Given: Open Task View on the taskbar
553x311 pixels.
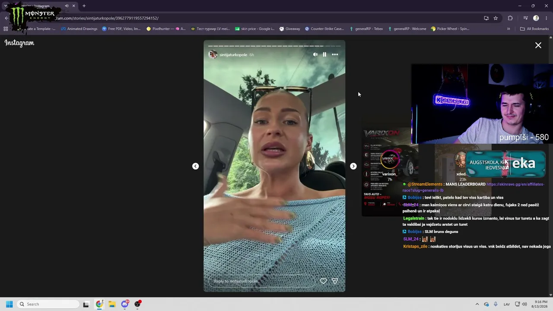Looking at the screenshot, I should (86, 304).
